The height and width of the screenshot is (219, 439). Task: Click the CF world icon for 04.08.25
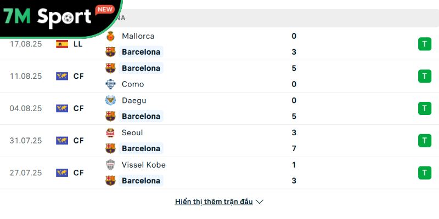point(62,108)
